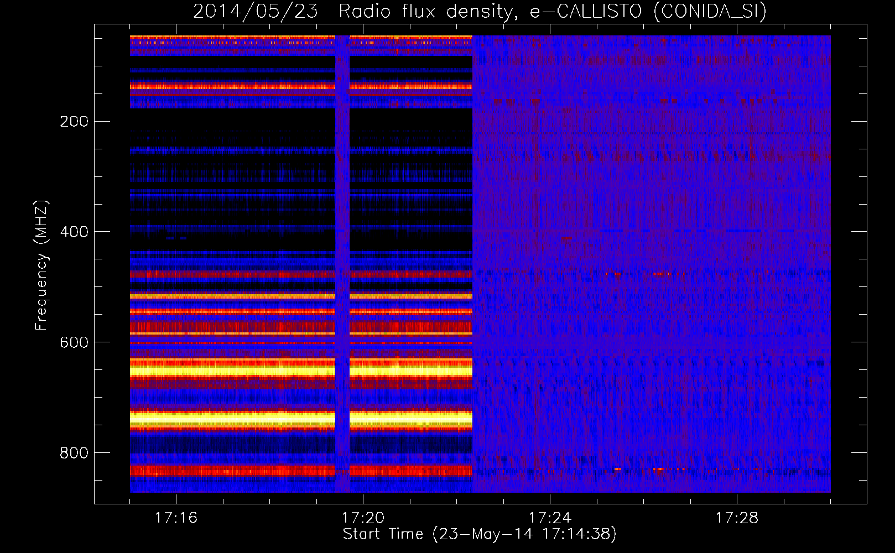The image size is (895, 553).
Task: Click the '17:16' time tick label
Action: coord(176,518)
